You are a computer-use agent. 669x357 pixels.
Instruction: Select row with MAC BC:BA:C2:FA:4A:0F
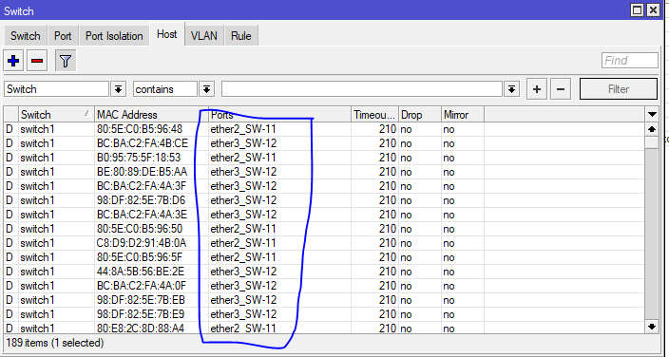click(x=324, y=286)
